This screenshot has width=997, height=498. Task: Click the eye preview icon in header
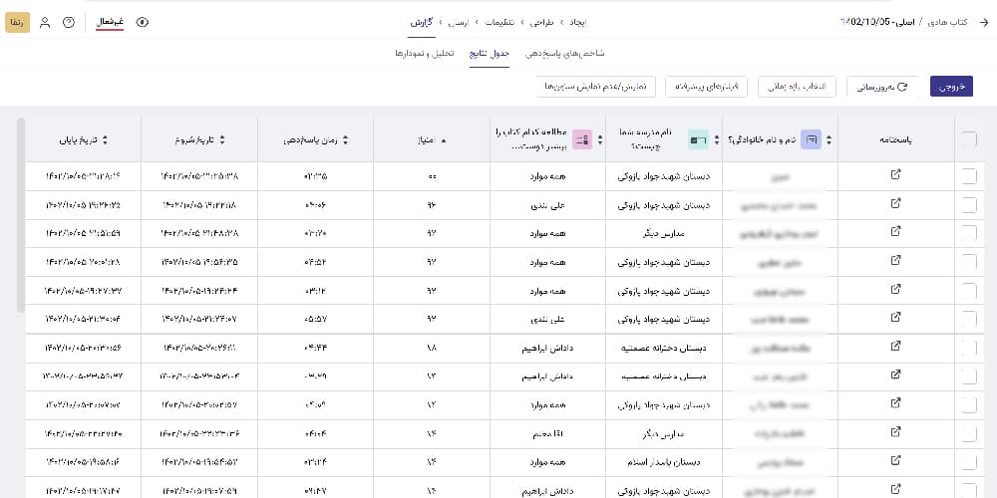tap(141, 22)
